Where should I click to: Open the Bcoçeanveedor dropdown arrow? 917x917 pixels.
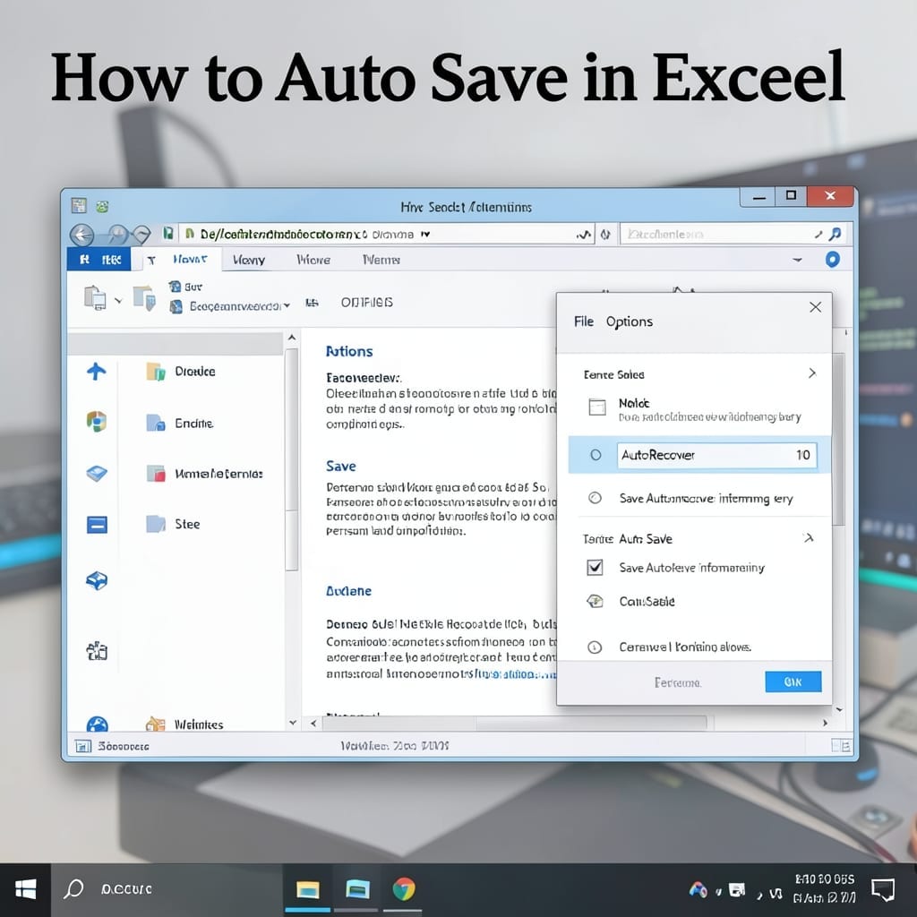pyautogui.click(x=287, y=305)
